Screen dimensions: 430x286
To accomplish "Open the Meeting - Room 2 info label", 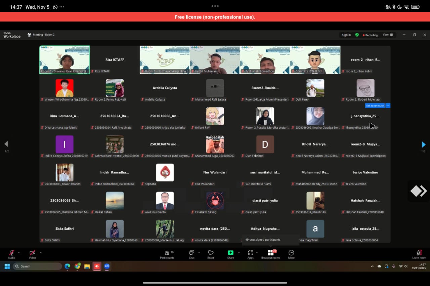I will [x=41, y=35].
